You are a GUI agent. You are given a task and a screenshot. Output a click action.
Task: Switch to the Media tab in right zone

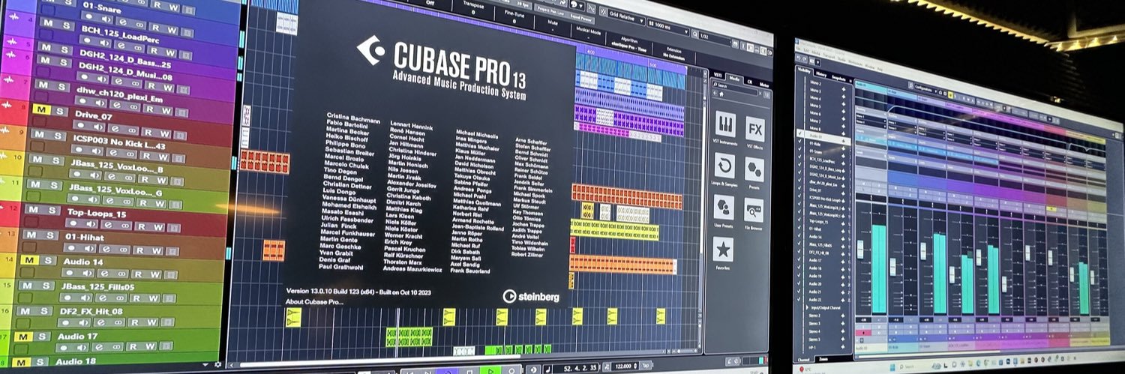(735, 79)
